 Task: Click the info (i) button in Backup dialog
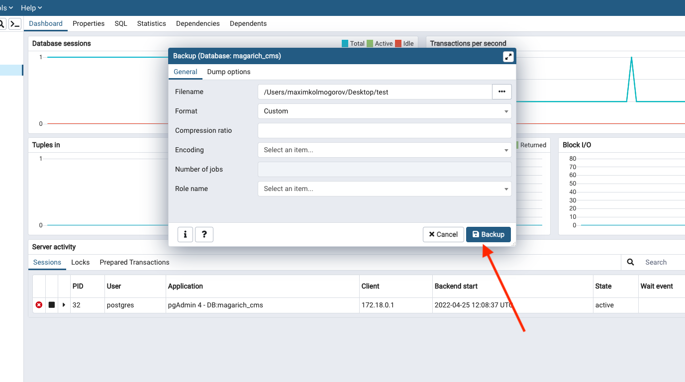coord(185,234)
